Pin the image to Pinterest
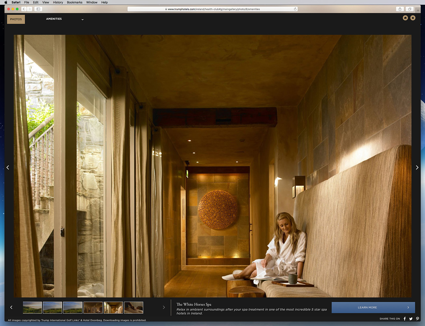This screenshot has height=326, width=425. point(418,319)
